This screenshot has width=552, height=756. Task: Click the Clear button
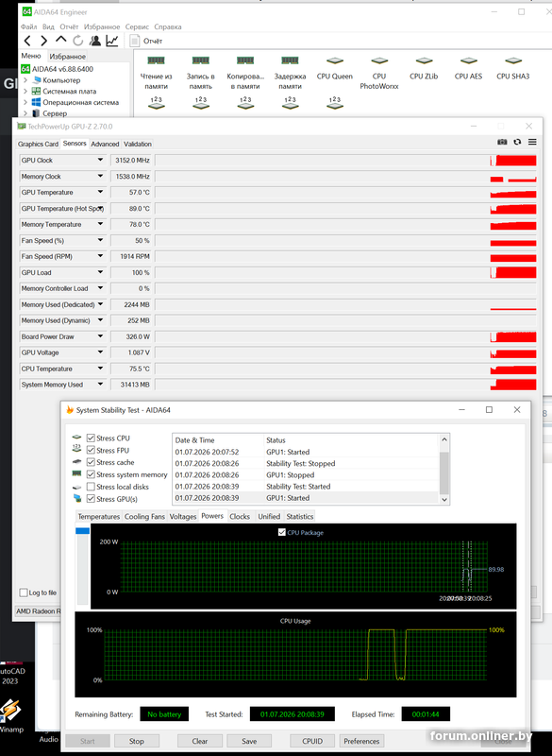pyautogui.click(x=200, y=741)
